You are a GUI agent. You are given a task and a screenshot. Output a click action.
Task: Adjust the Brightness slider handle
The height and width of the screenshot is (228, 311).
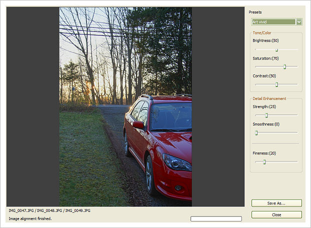(x=276, y=50)
